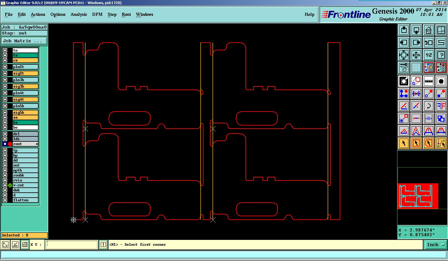Click the previous view undo-zoom icon

(429, 43)
